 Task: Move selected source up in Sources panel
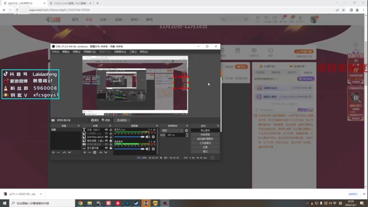(101, 153)
